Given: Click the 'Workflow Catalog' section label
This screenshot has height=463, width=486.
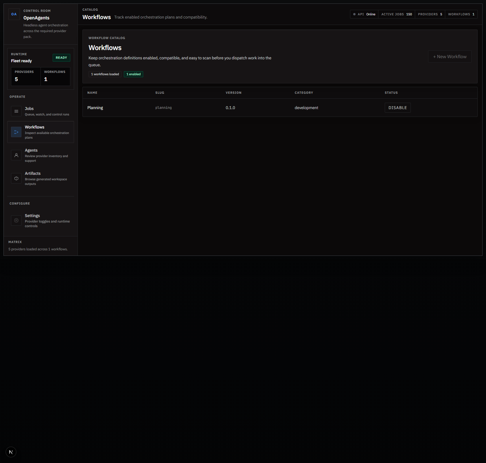Looking at the screenshot, I should pyautogui.click(x=107, y=38).
